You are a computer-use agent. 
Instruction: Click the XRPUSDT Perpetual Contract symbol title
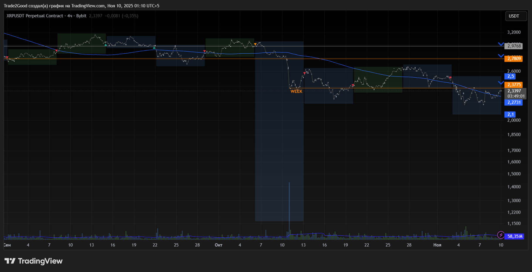35,16
